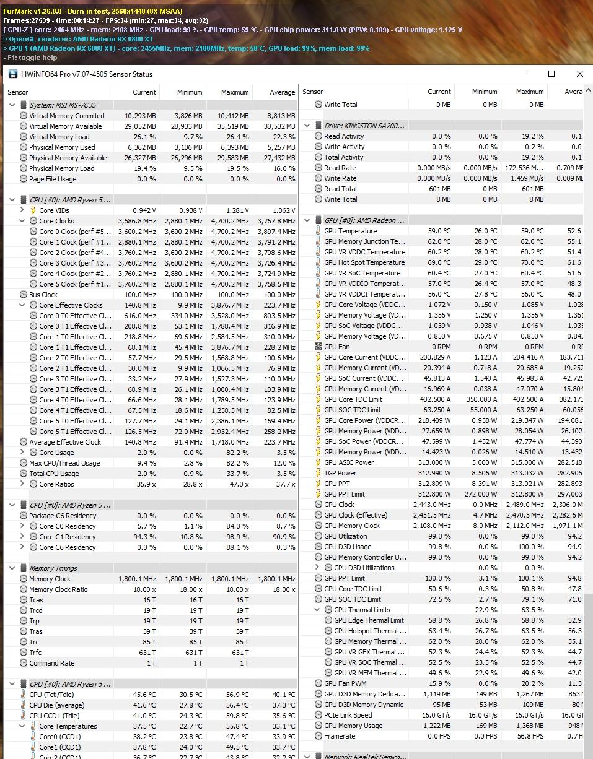This screenshot has height=759, width=593.
Task: Click the GPU Core Power lightning icon
Action: point(318,420)
